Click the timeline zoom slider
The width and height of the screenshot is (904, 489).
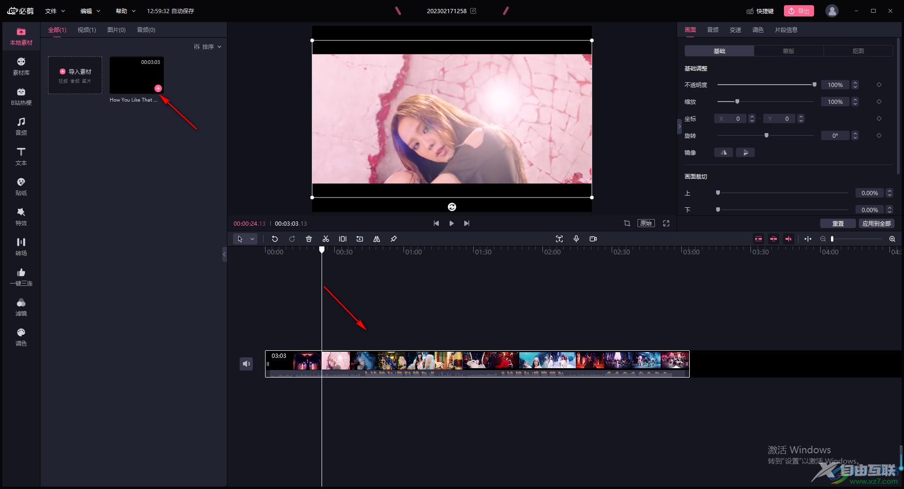(857, 239)
